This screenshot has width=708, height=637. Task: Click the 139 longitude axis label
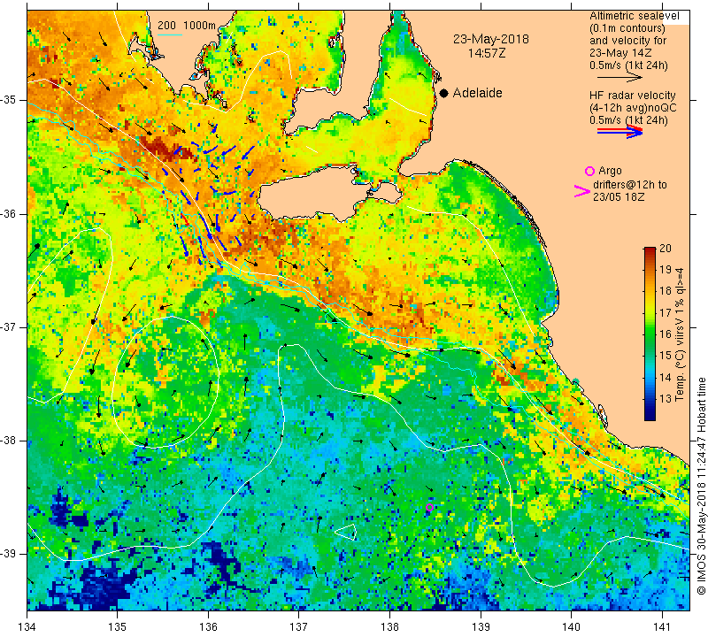coord(481,627)
